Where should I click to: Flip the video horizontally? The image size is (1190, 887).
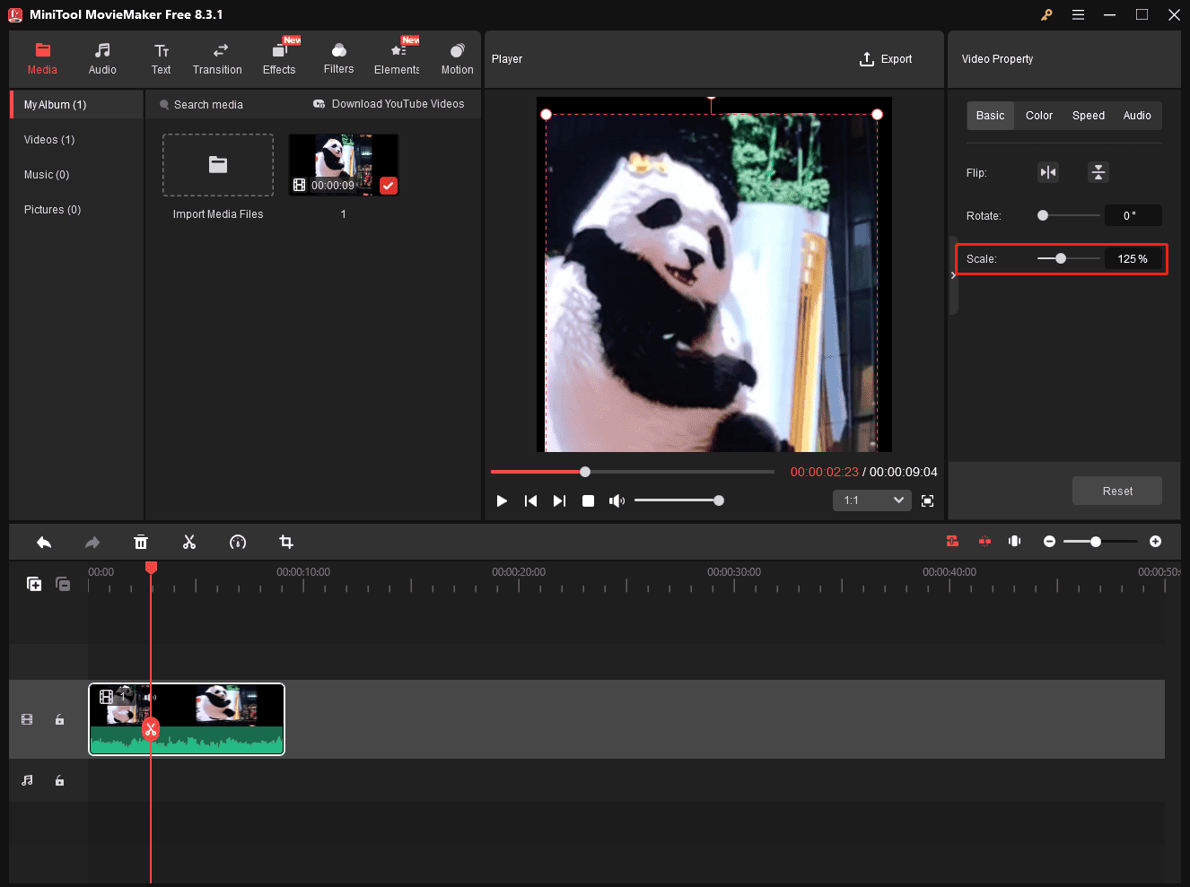pyautogui.click(x=1048, y=172)
